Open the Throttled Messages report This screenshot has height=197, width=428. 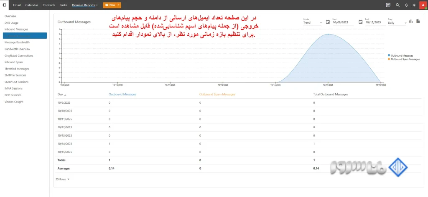click(17, 69)
